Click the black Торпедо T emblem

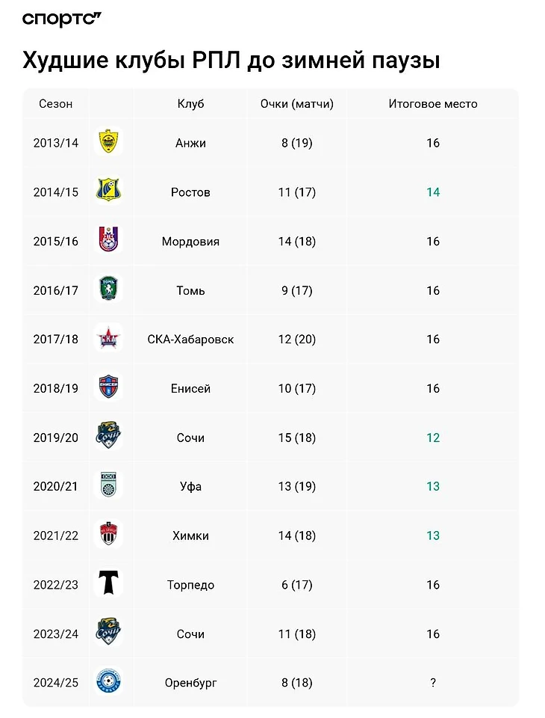pyautogui.click(x=109, y=583)
